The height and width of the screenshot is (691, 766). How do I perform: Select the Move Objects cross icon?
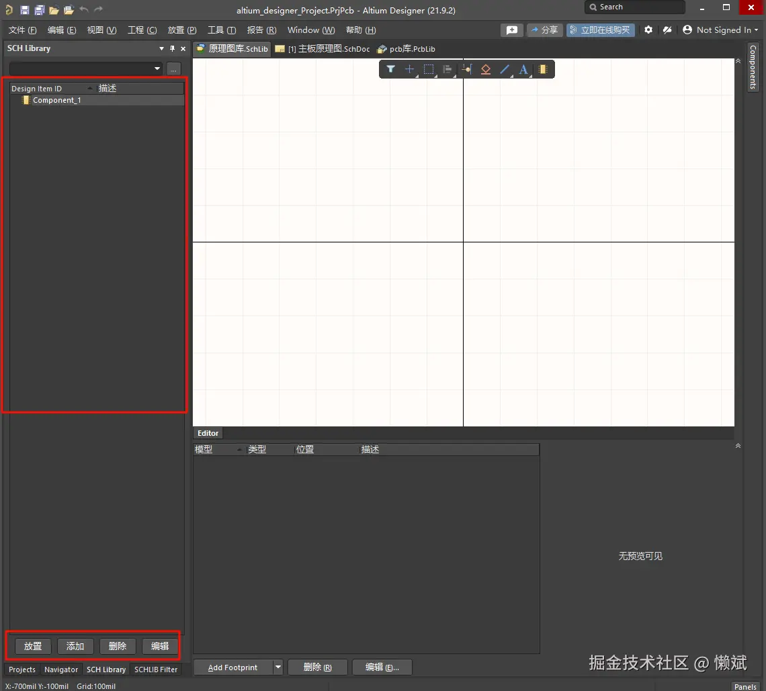tap(409, 69)
